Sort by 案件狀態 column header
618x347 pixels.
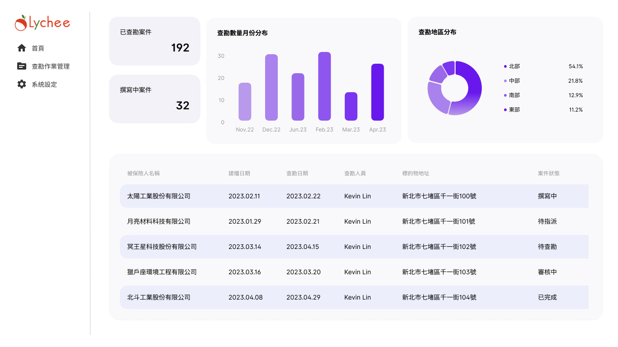tap(549, 173)
